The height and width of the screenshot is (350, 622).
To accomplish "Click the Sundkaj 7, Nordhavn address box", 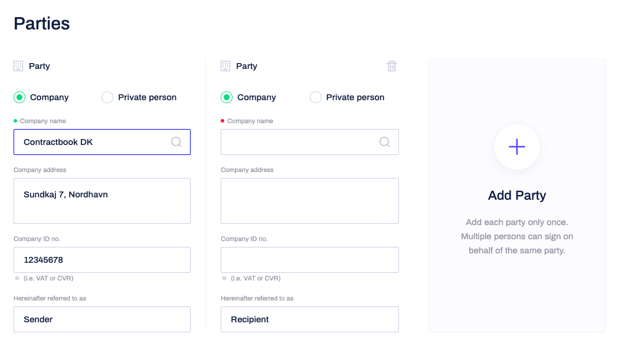I will coord(102,201).
